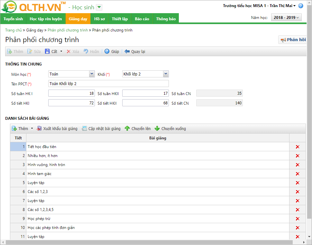Viewport: 312px width, 245px height.
Task: Open the Thiết lập menu
Action: tap(120, 19)
